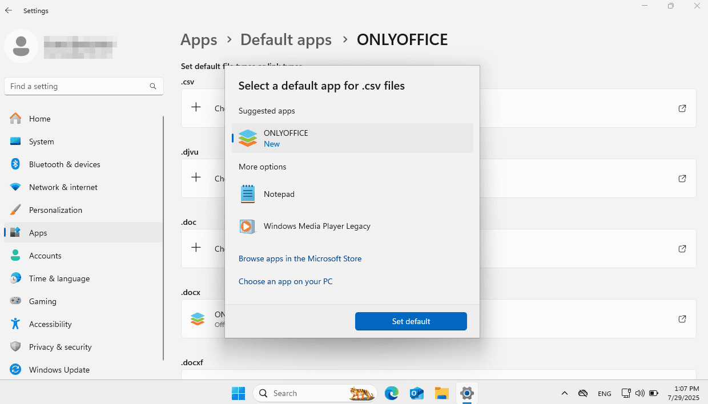Open Outlook from the taskbar
The height and width of the screenshot is (404, 708).
point(417,393)
